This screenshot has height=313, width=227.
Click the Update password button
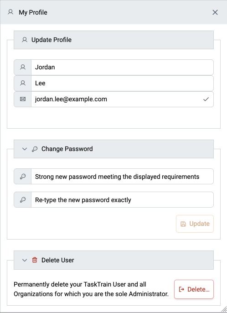[195, 224]
